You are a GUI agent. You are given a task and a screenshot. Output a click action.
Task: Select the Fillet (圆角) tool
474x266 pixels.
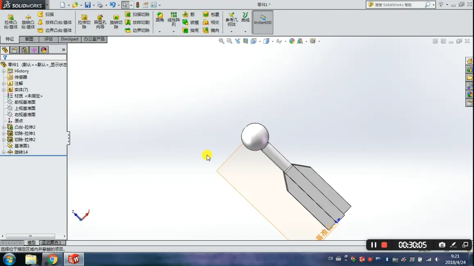[x=160, y=18]
